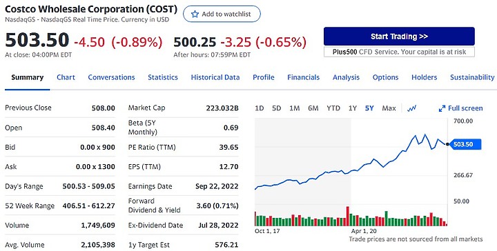Set chart range to YTD

[333, 108]
